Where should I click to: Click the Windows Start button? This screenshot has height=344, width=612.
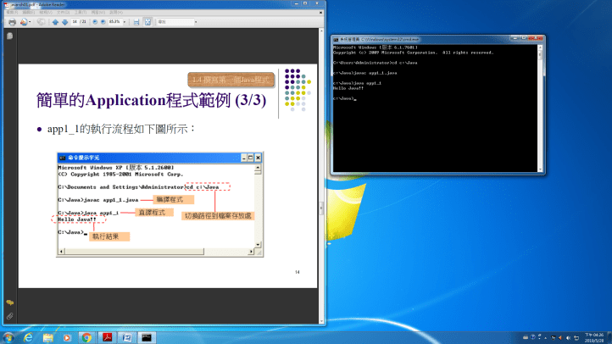pyautogui.click(x=10, y=336)
